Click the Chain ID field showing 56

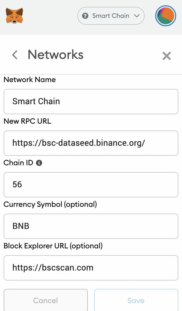click(x=91, y=185)
